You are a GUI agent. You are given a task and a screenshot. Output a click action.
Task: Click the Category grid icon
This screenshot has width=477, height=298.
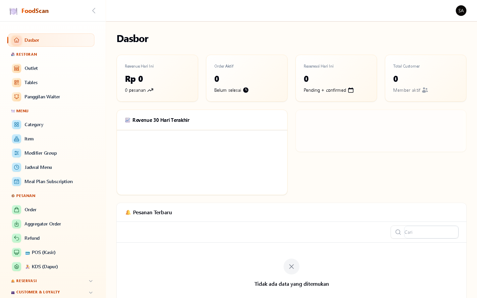click(17, 124)
